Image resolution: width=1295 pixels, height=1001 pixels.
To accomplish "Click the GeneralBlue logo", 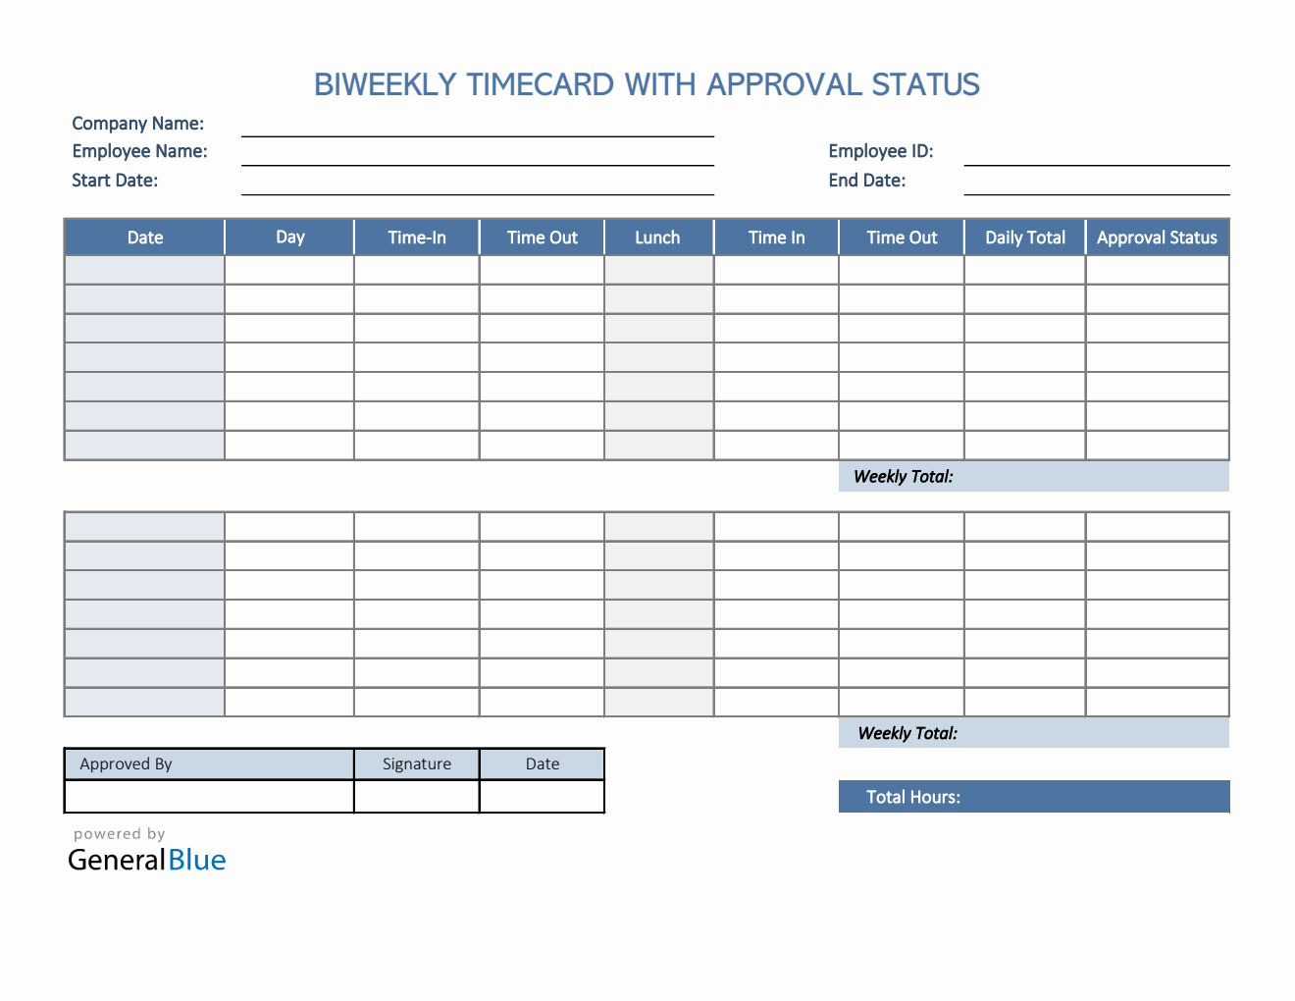I will point(146,860).
